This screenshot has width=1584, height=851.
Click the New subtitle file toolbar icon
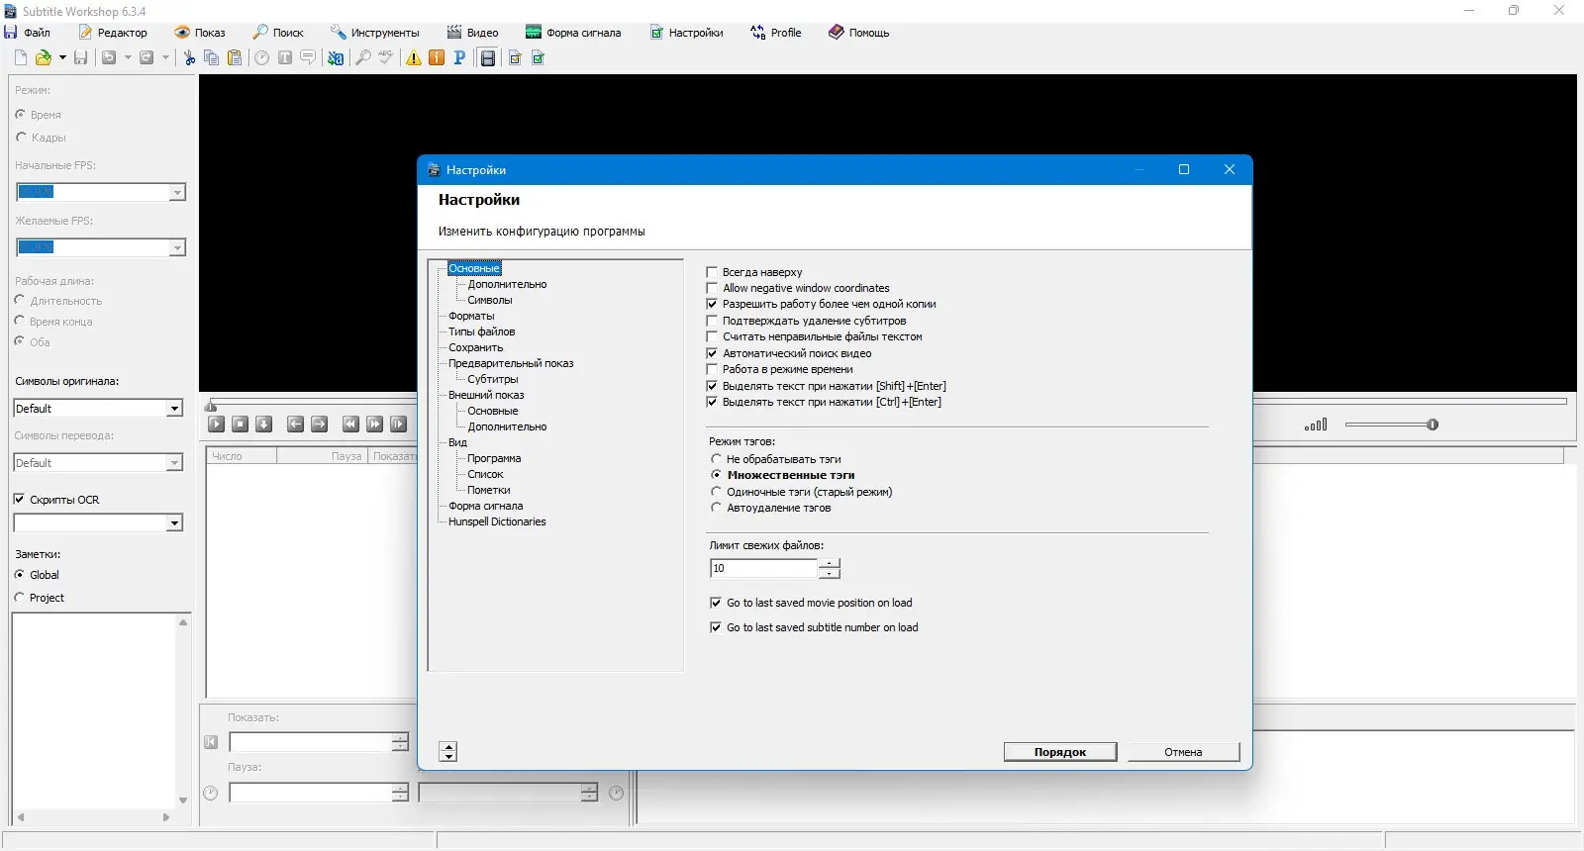[21, 57]
